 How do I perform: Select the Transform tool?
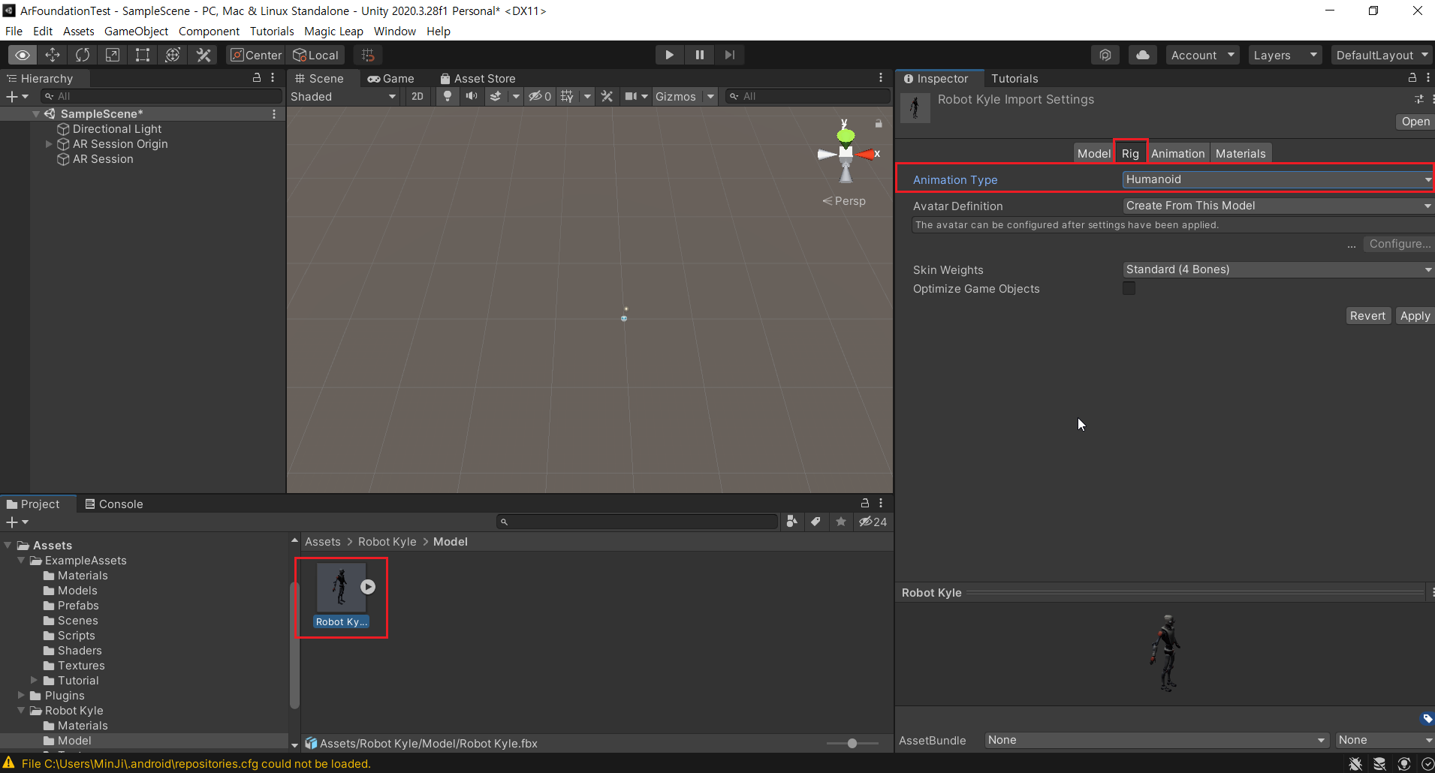coord(173,55)
